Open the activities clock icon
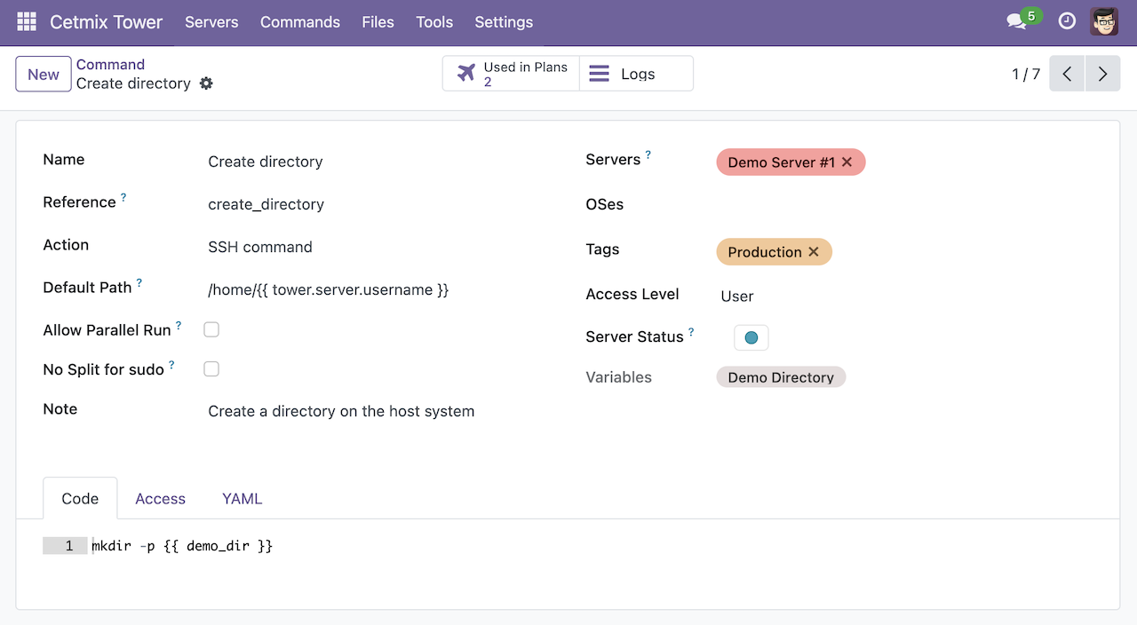Image resolution: width=1137 pixels, height=625 pixels. (x=1067, y=22)
